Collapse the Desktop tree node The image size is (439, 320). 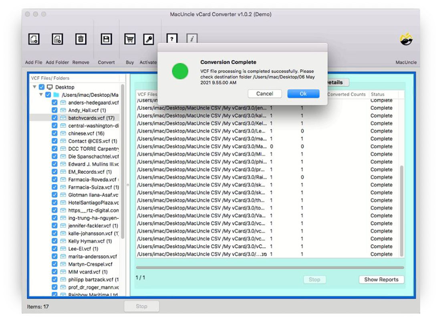tap(34, 87)
